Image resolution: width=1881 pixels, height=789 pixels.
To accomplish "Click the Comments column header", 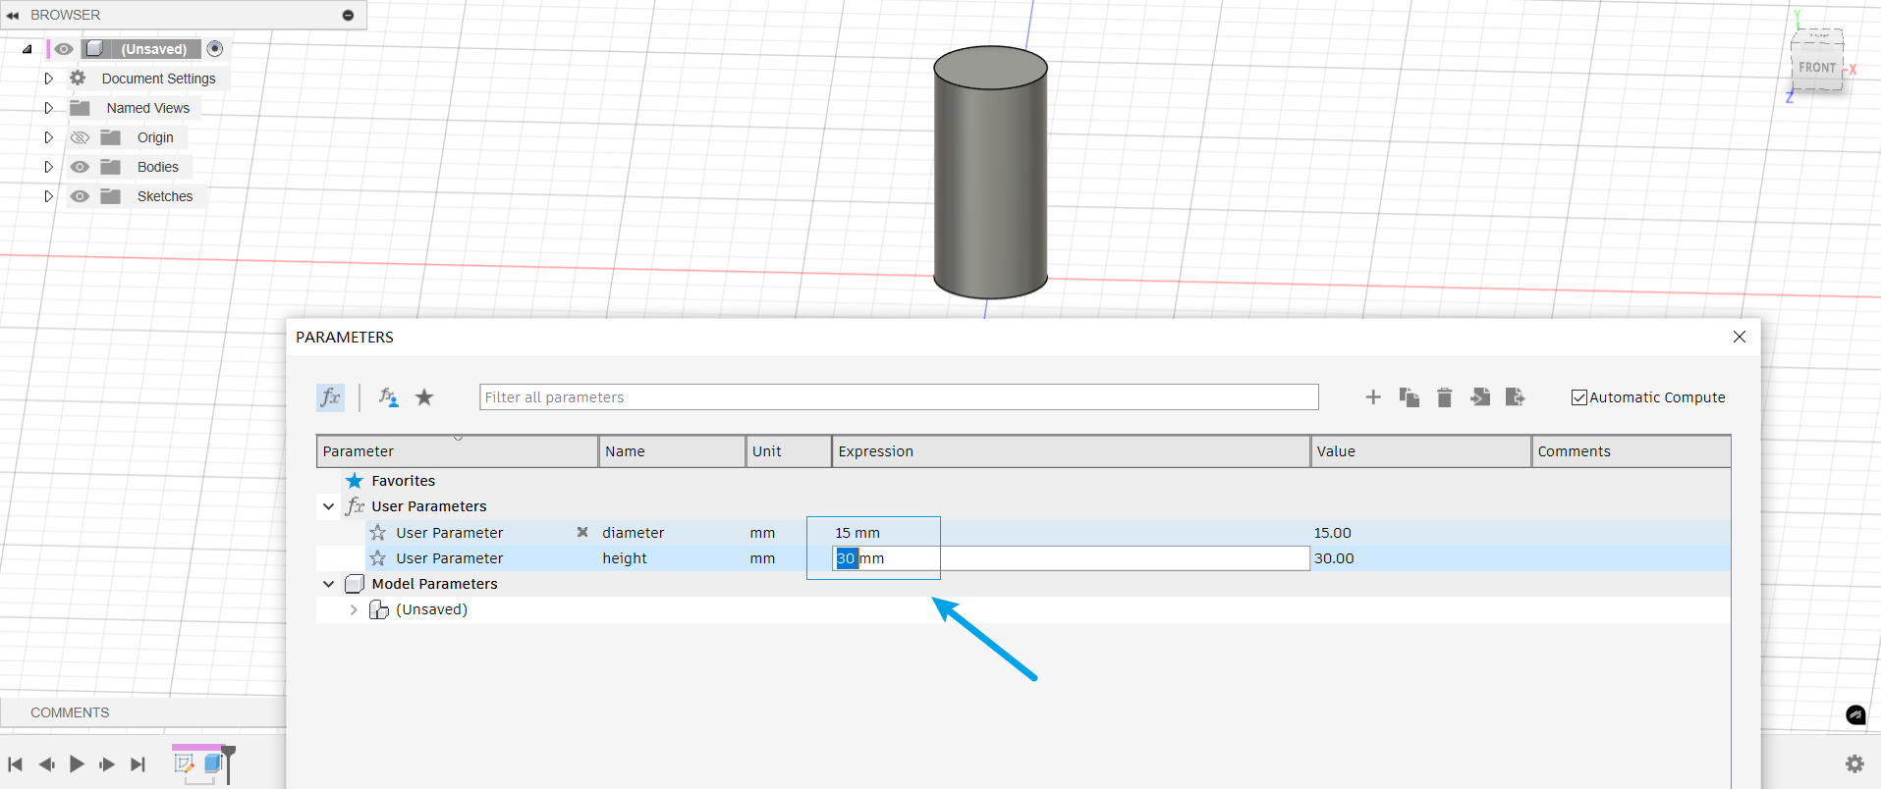I will pos(1632,451).
